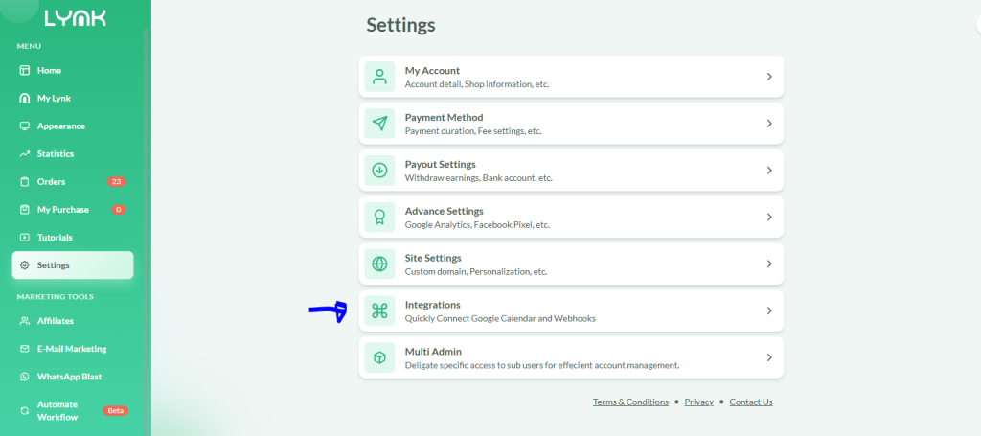This screenshot has width=981, height=436.
Task: Open E-Mail Marketing in marketing tools
Action: click(x=71, y=349)
